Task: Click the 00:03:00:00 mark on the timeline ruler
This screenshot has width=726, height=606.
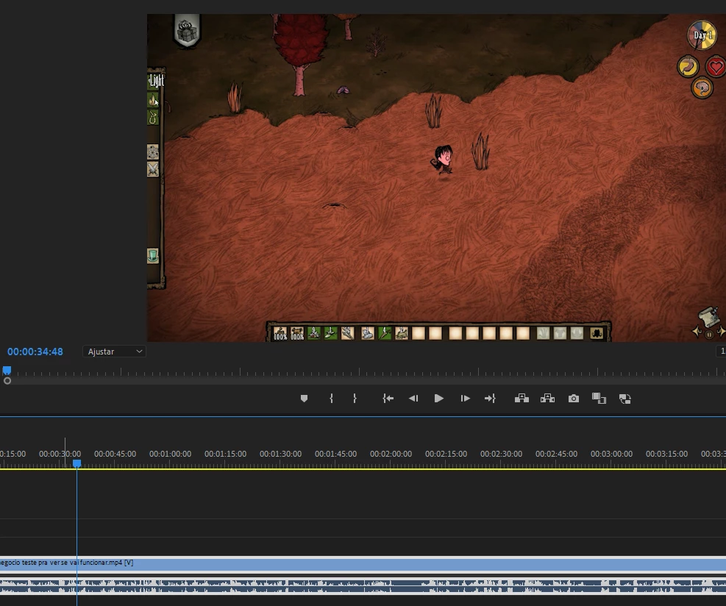Action: 612,454
